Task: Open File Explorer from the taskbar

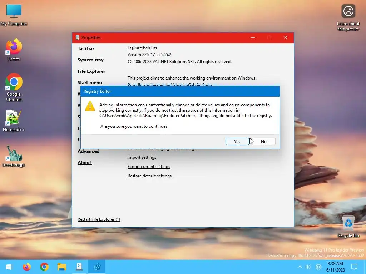Action: tap(62, 267)
